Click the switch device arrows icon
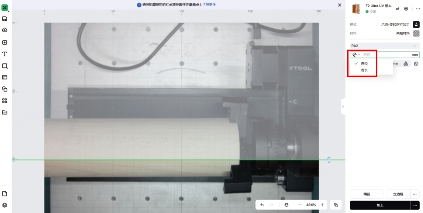The width and height of the screenshot is (423, 213). (398, 9)
